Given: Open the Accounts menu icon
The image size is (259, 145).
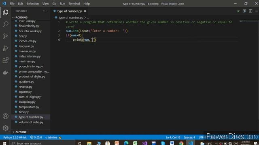Looking at the screenshot, I should click(5, 116).
